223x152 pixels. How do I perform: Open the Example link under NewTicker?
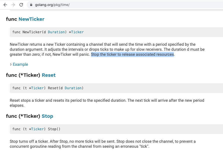(x=20, y=64)
